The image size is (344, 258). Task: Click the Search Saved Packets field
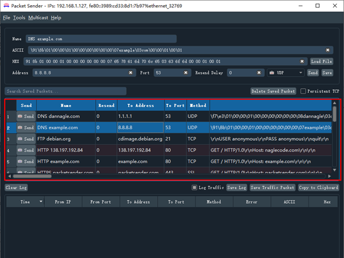(x=65, y=91)
